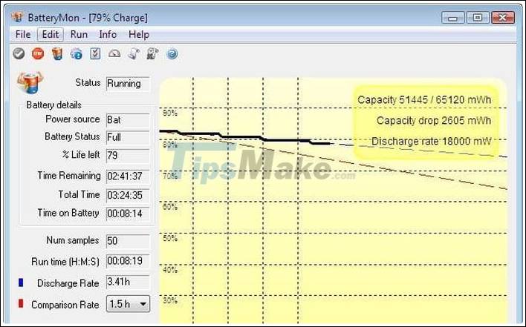This screenshot has width=526, height=327.
Task: Minimize the BatteryMon window
Action: 453,17
